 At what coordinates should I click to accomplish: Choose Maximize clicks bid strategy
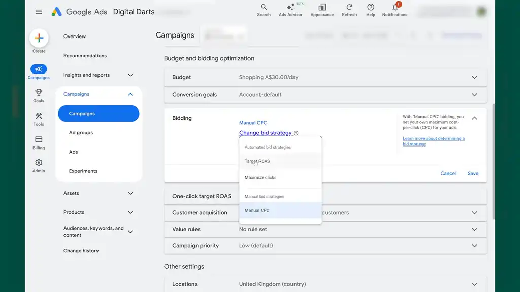pos(280,178)
